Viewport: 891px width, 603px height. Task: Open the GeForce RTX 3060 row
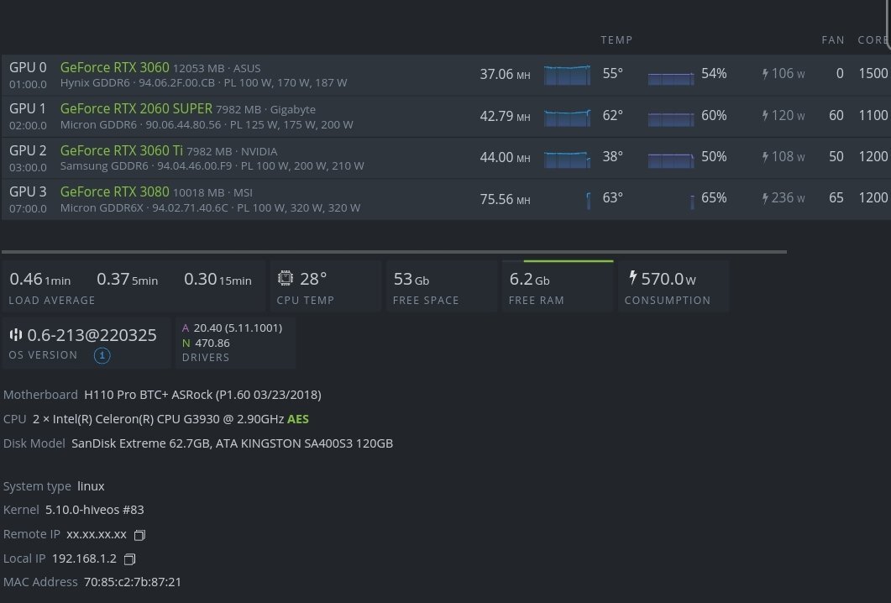445,75
